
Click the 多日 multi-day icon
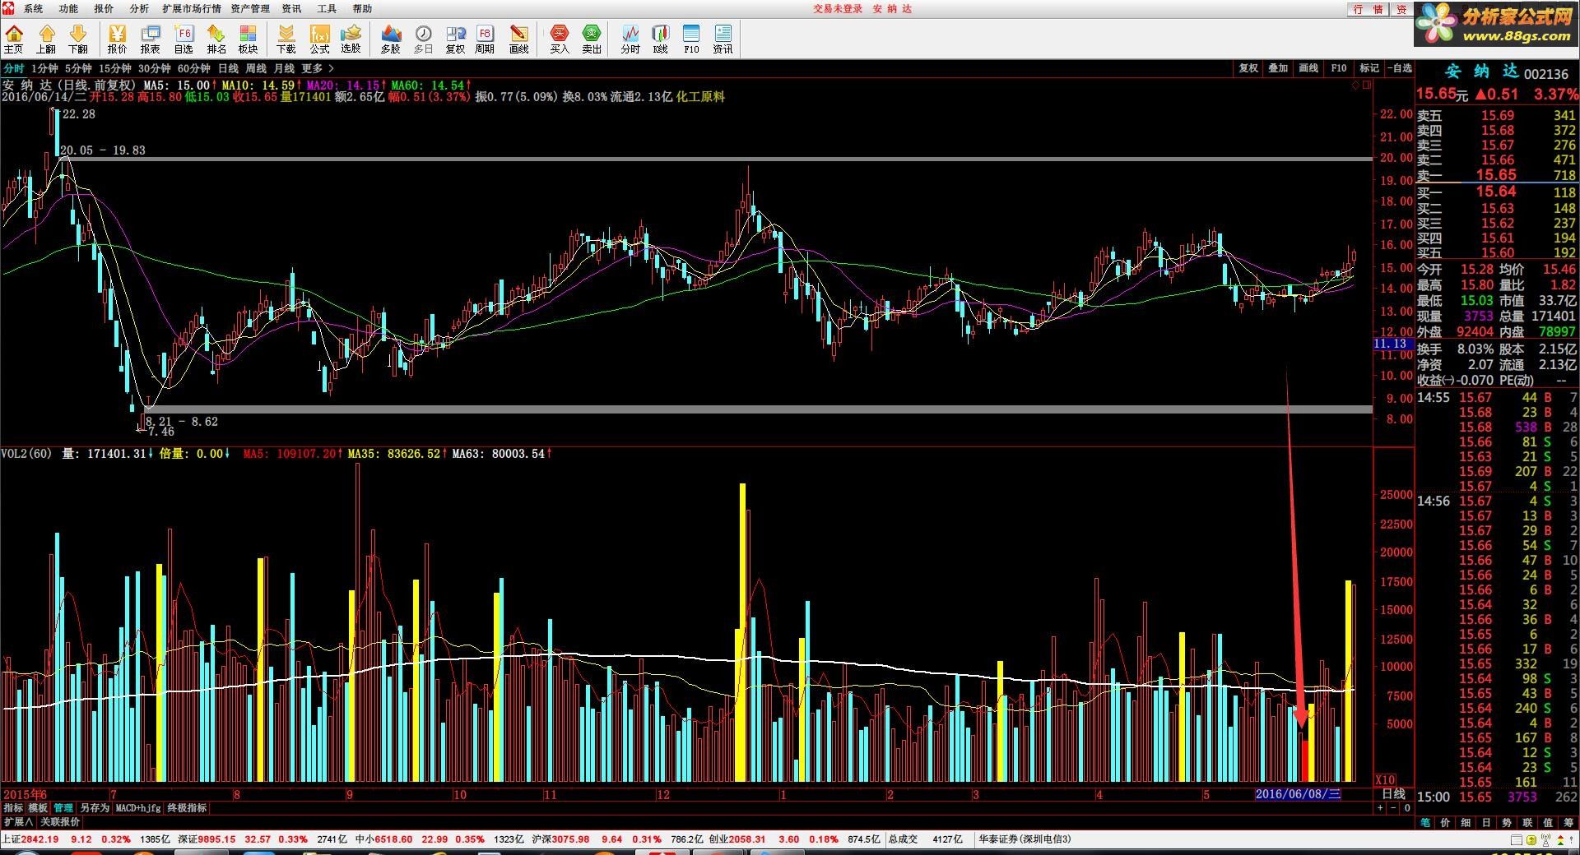[423, 39]
